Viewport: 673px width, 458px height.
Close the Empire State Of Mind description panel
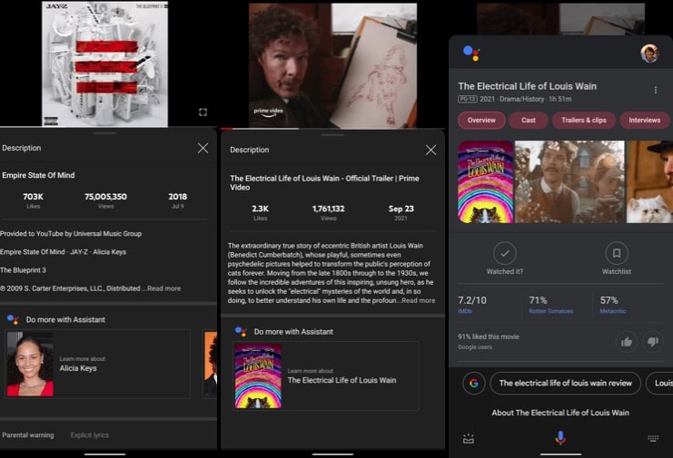pyautogui.click(x=203, y=148)
